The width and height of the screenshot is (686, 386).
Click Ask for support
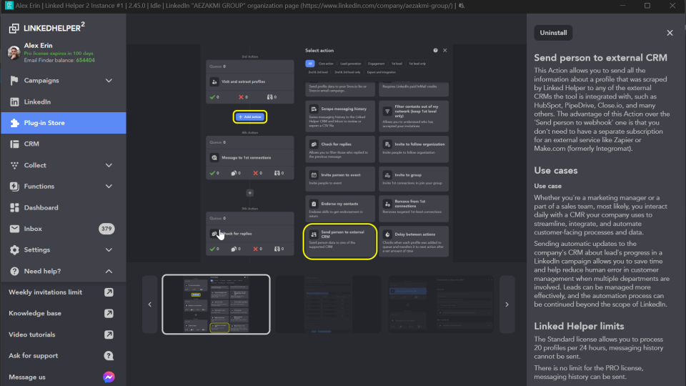pyautogui.click(x=34, y=356)
